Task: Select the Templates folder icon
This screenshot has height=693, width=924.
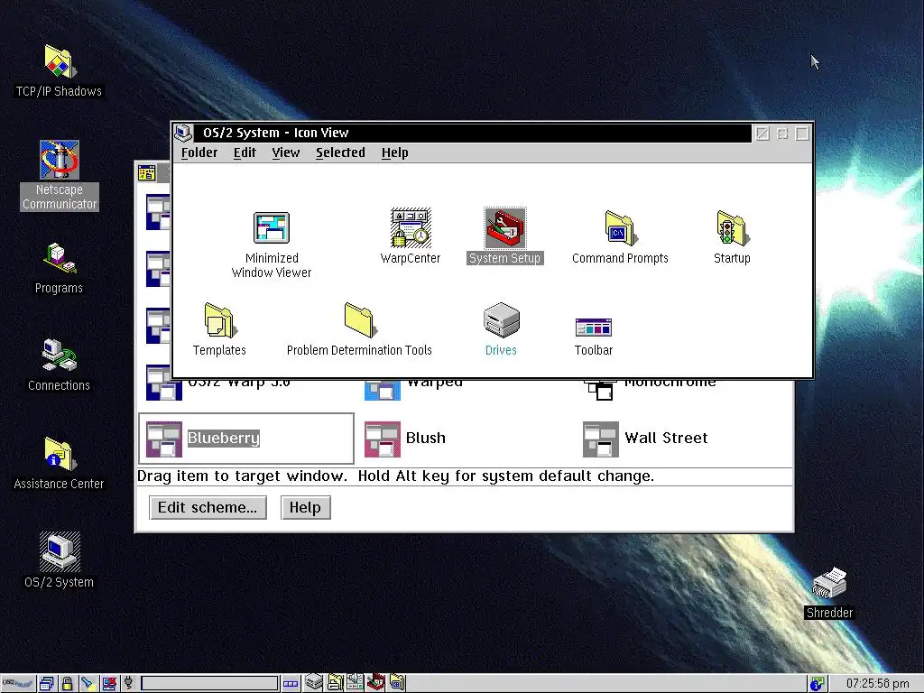Action: click(x=220, y=320)
